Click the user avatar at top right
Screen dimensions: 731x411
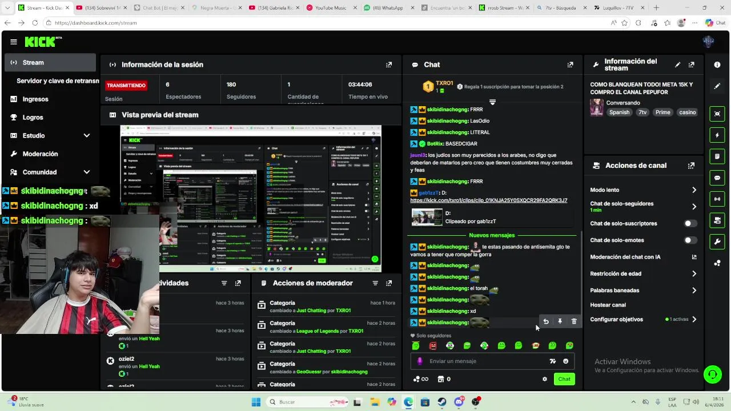click(709, 42)
